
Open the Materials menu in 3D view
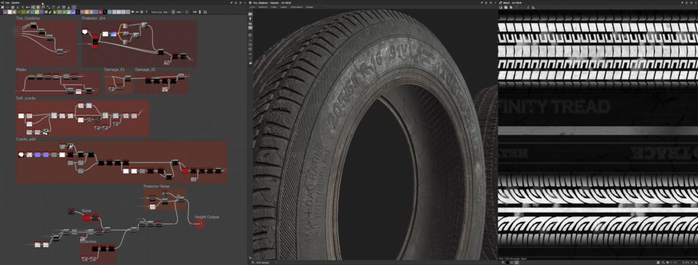(x=262, y=7)
